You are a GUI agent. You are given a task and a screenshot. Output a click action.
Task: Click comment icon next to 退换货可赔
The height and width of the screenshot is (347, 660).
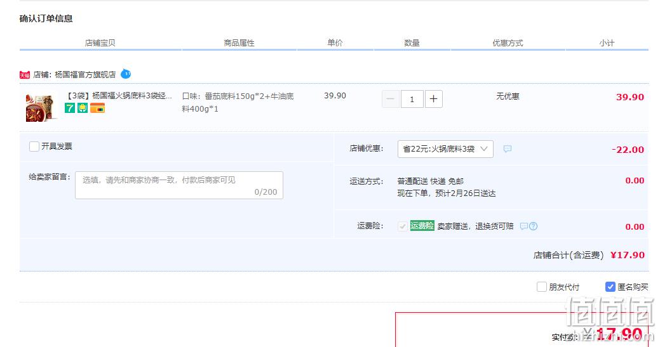pyautogui.click(x=523, y=226)
